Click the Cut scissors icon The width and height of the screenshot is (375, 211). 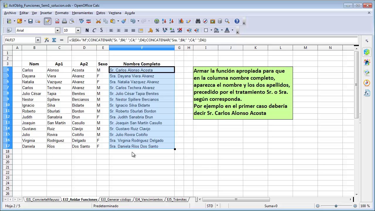pos(98,21)
